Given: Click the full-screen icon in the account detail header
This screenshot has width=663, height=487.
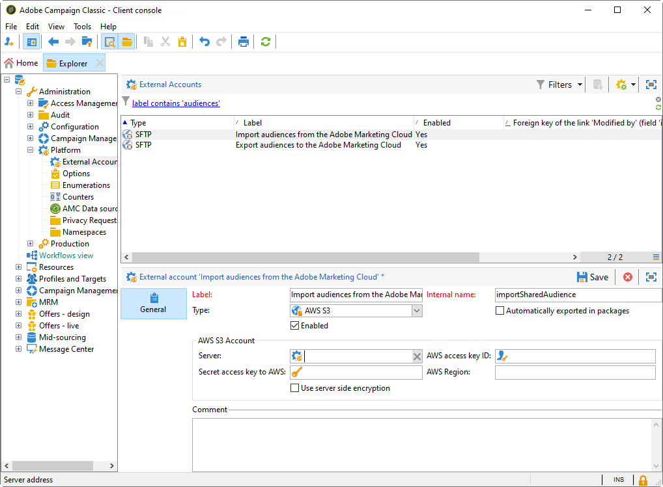Looking at the screenshot, I should point(651,277).
